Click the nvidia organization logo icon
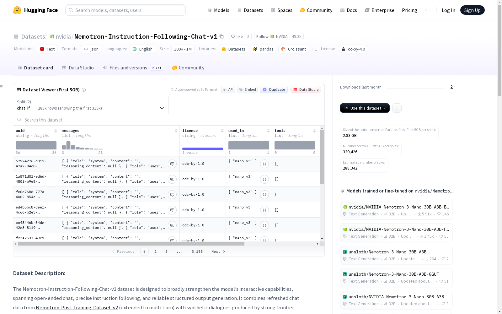 pos(52,36)
